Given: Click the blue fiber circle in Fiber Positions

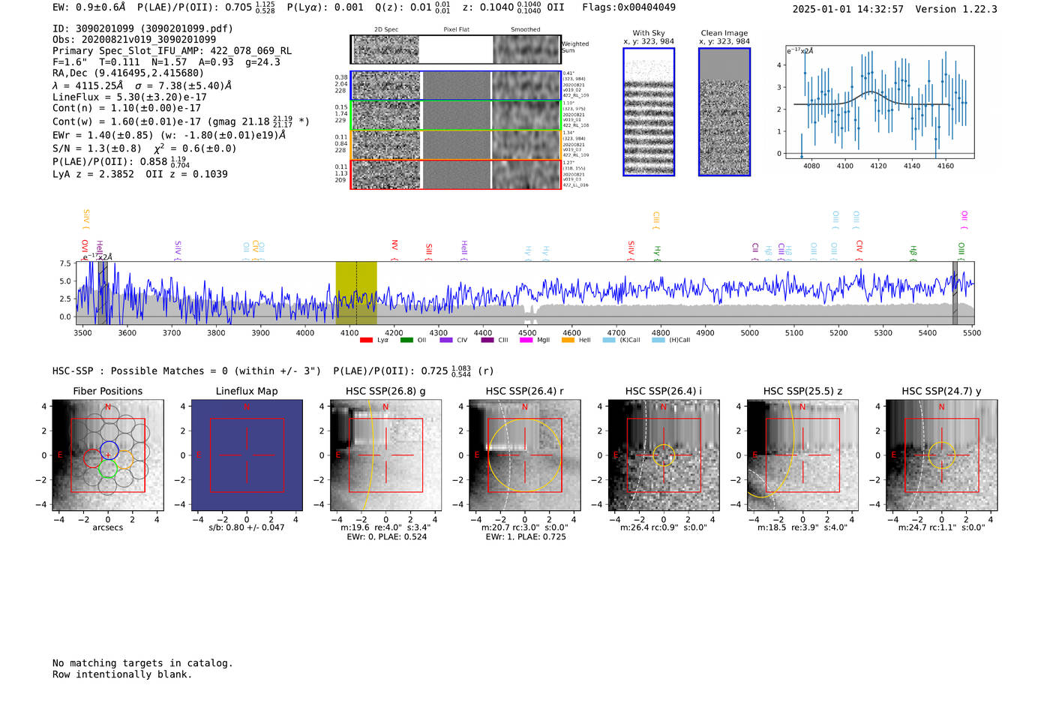Looking at the screenshot, I should pyautogui.click(x=109, y=450).
